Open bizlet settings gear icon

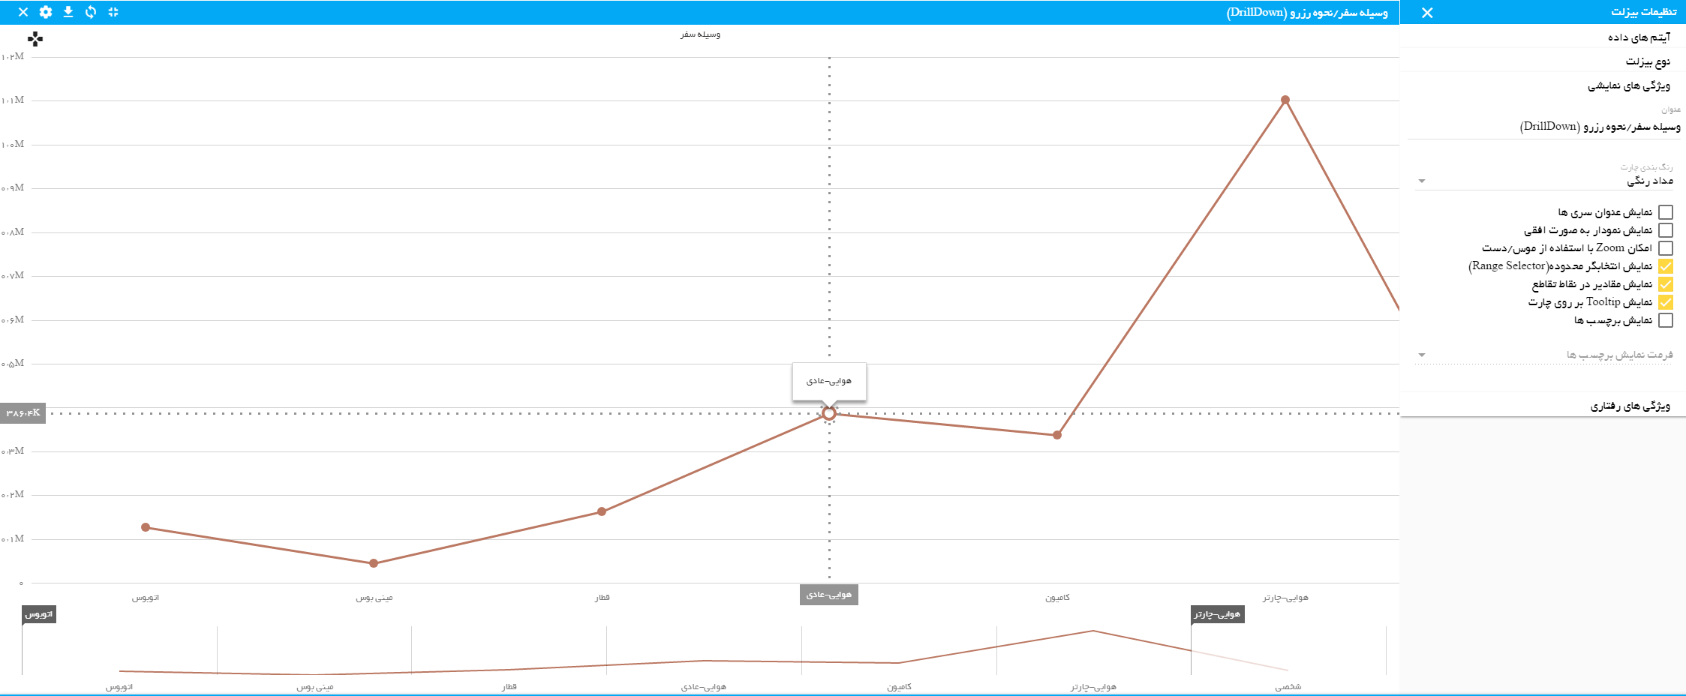pos(46,12)
